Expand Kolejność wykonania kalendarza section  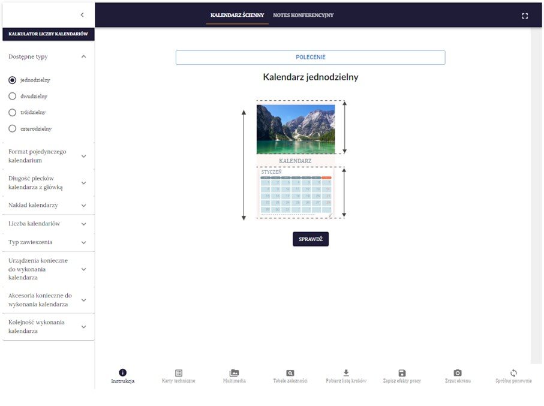click(49, 327)
